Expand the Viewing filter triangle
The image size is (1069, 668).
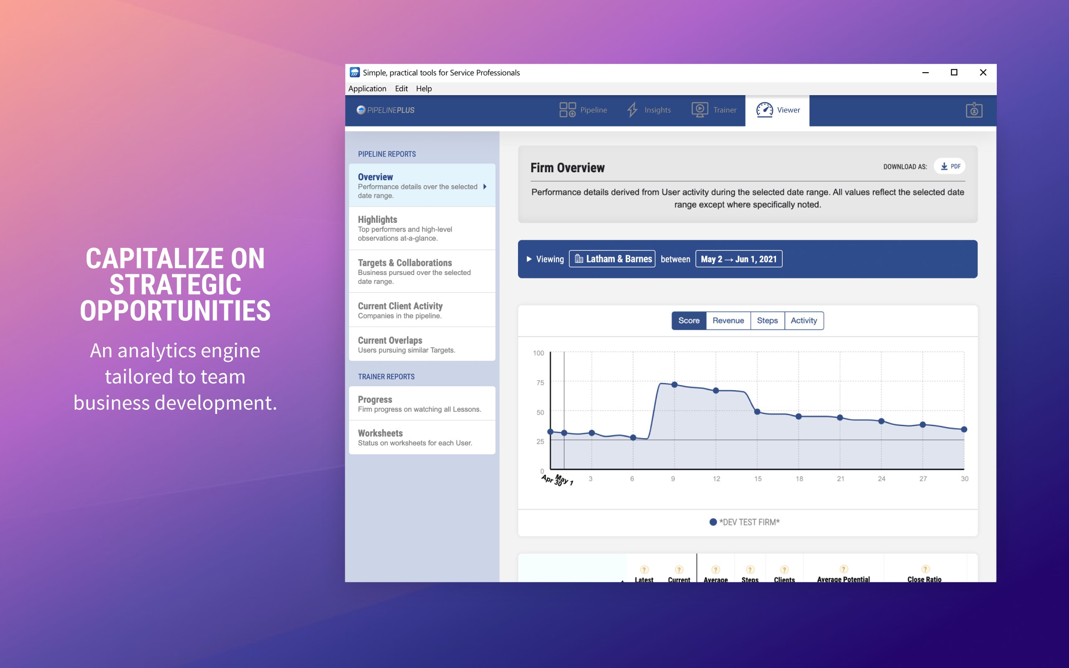[x=528, y=260]
